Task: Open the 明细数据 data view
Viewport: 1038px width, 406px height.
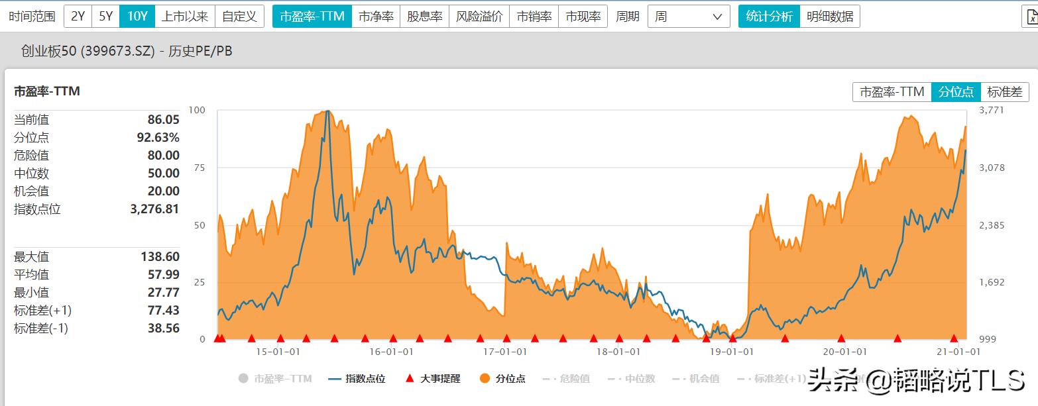Action: [831, 15]
